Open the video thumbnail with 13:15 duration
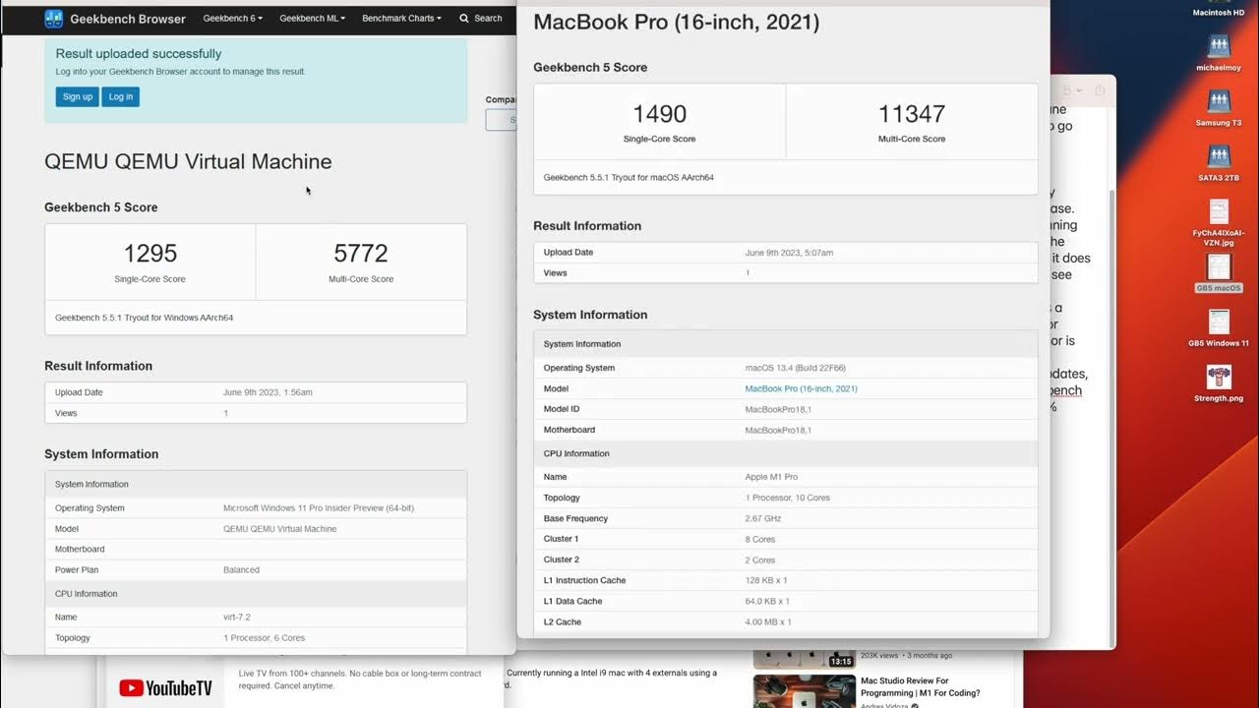 pyautogui.click(x=805, y=659)
